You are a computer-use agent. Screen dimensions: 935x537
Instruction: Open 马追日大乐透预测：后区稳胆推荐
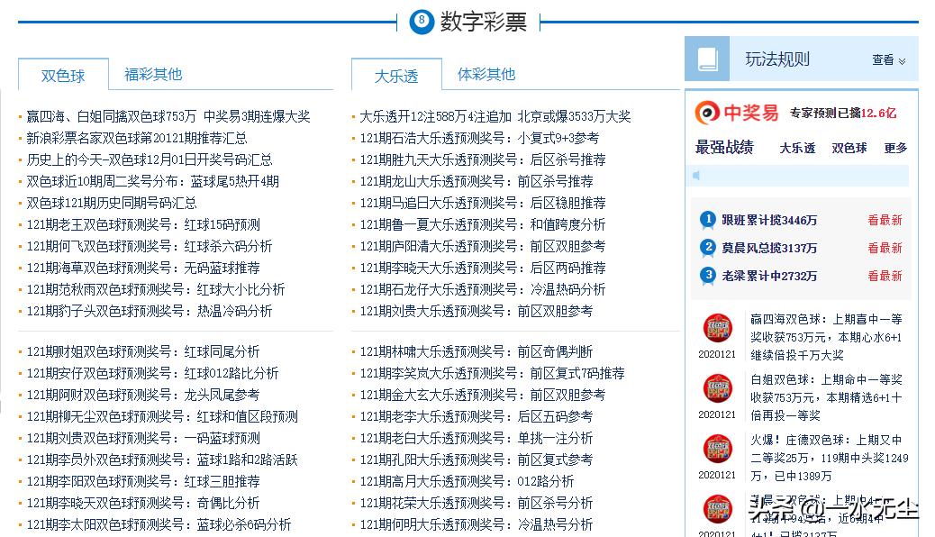483,203
